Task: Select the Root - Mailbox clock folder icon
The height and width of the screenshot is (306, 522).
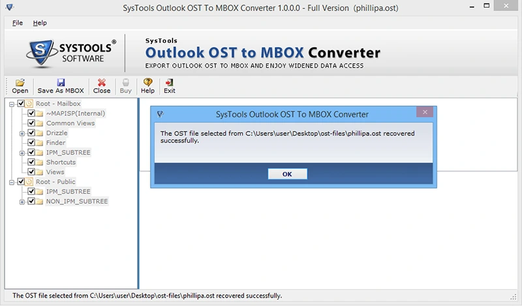Action: tap(29, 104)
